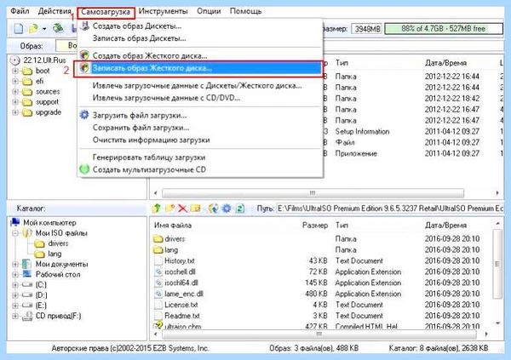Click the shield icon of Создать образ Жесткого диска

(84, 55)
